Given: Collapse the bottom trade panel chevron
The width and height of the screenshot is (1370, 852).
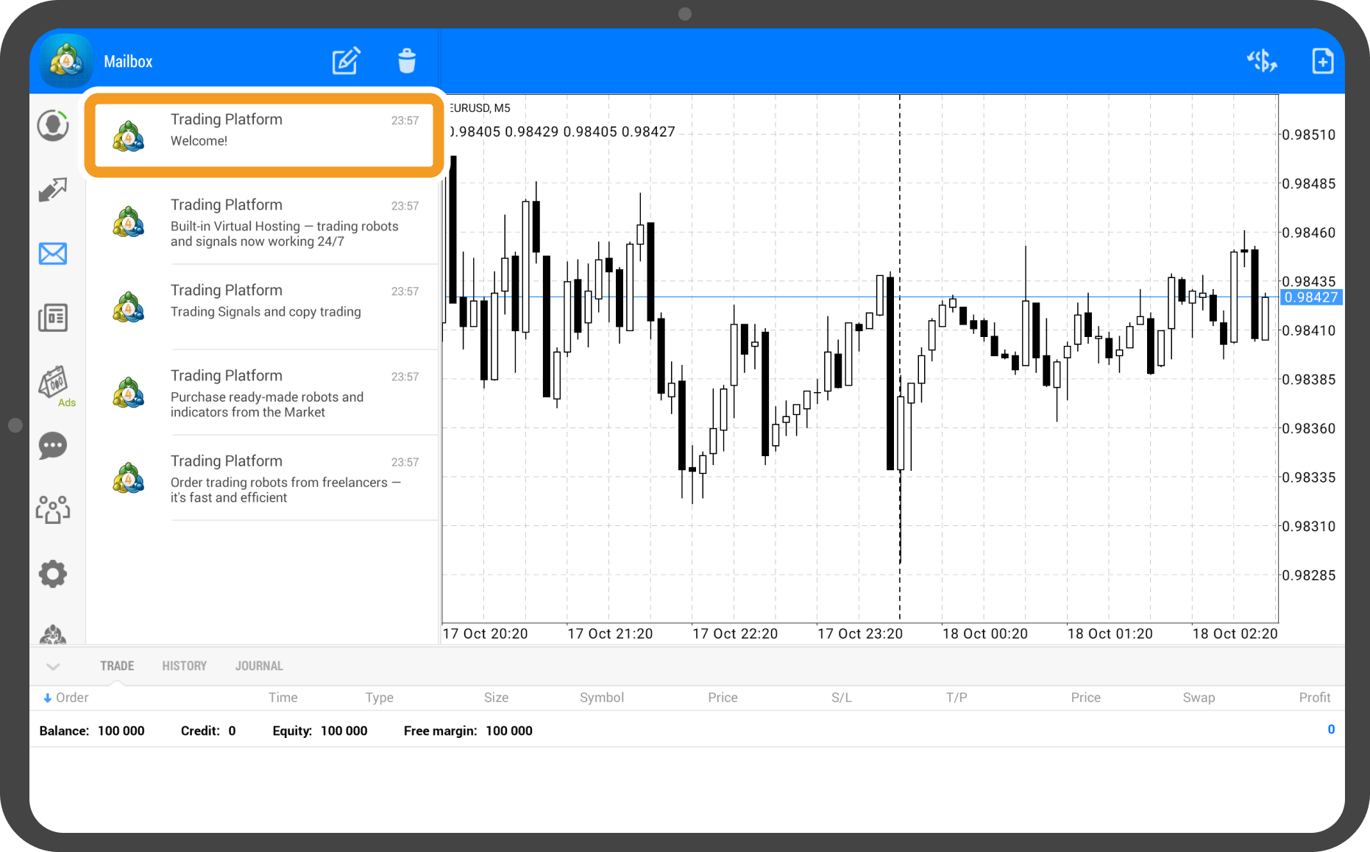Looking at the screenshot, I should pyautogui.click(x=53, y=667).
